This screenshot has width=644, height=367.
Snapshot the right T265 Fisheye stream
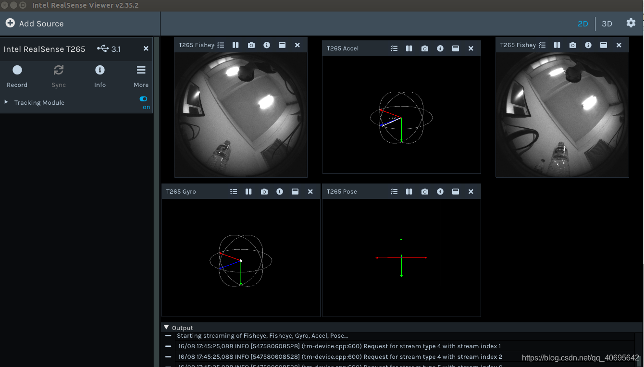pos(572,45)
